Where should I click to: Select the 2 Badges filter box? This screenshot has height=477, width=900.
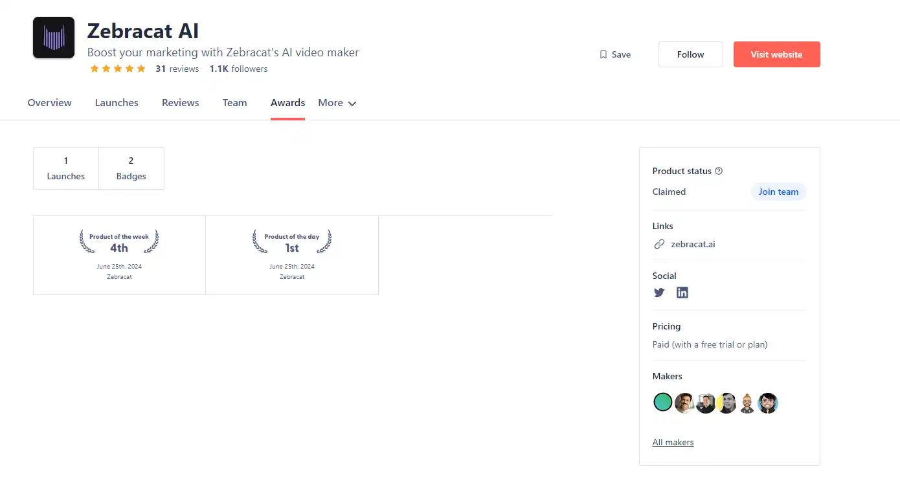click(x=131, y=168)
